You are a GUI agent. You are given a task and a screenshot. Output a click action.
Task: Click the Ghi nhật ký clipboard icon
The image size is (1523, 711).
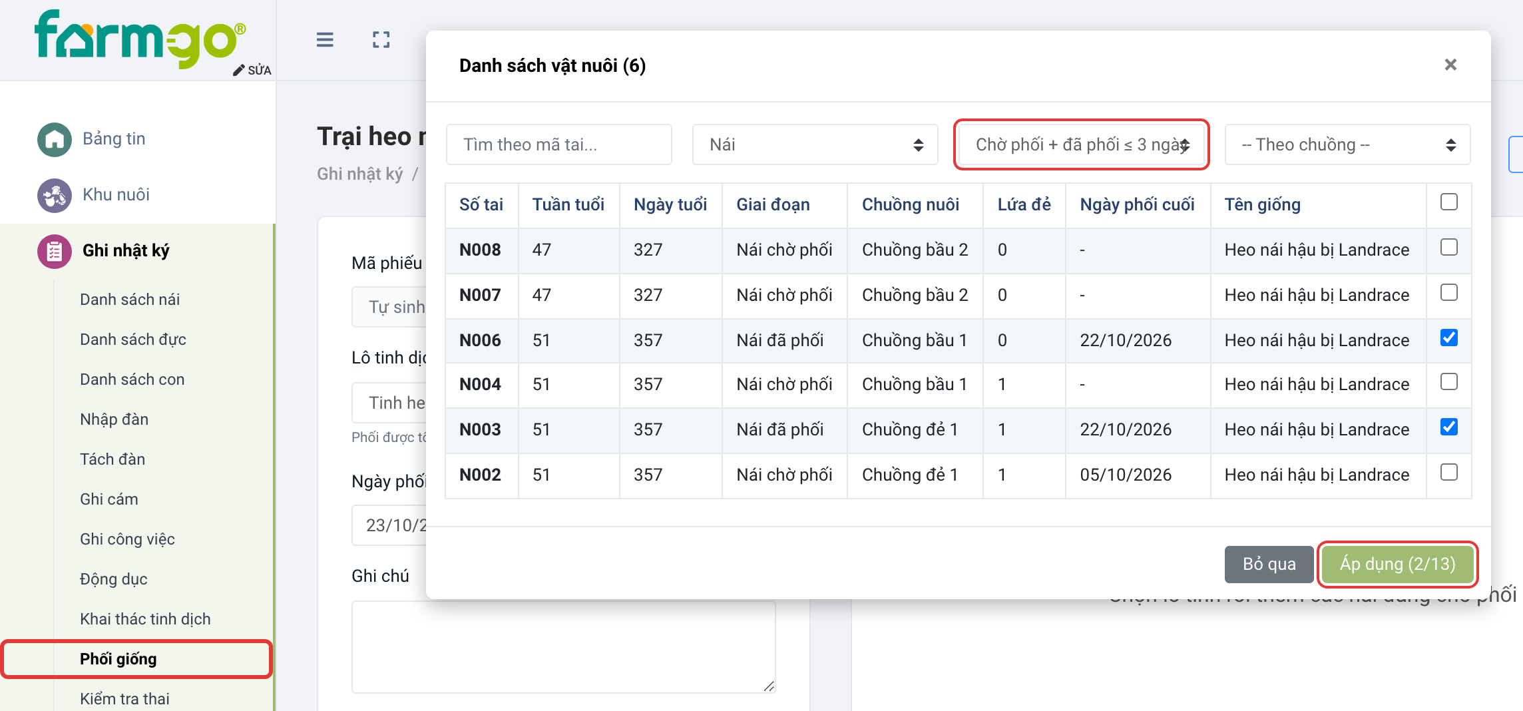pyautogui.click(x=55, y=251)
